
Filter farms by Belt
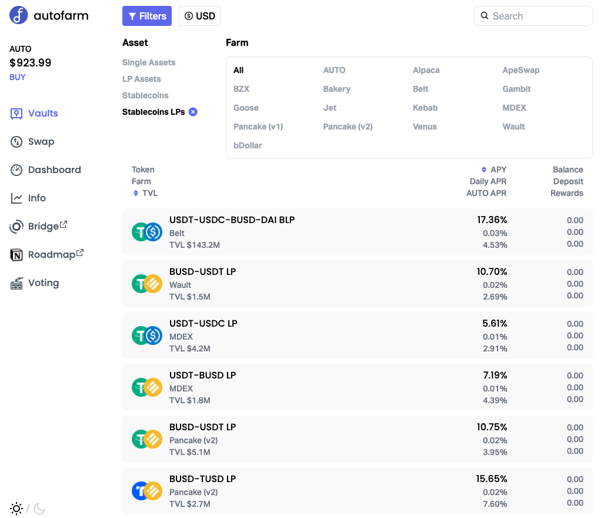point(421,89)
